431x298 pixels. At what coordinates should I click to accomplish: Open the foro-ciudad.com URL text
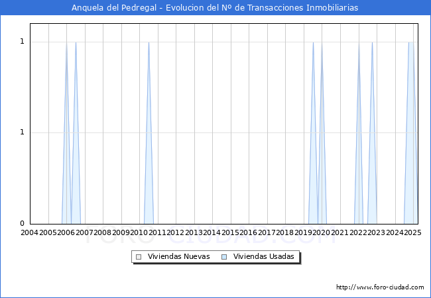coord(380,287)
